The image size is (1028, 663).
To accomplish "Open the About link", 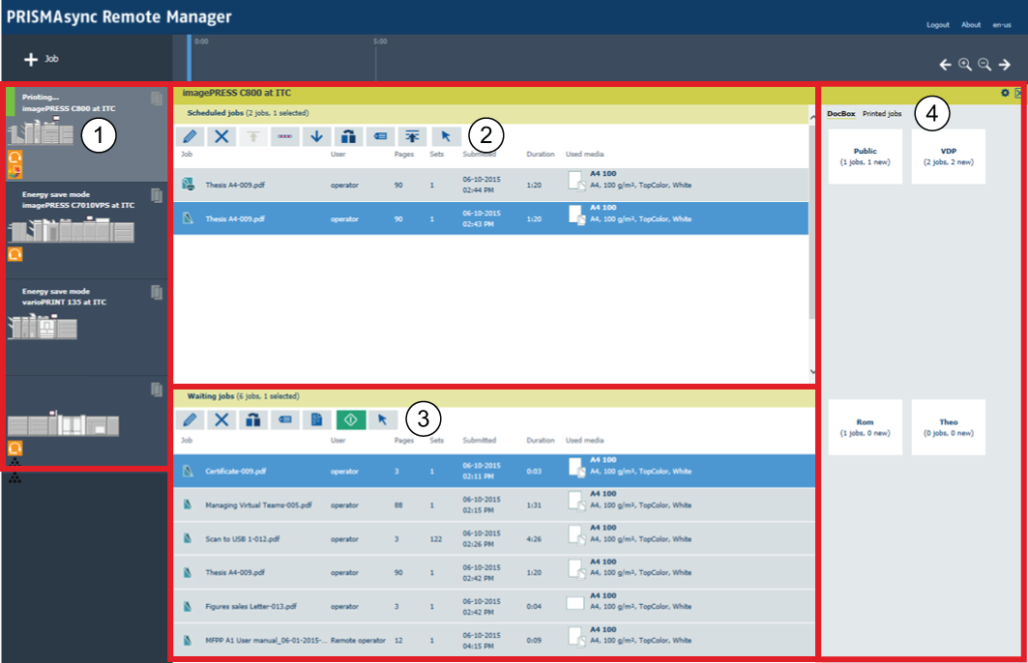I will 971,25.
